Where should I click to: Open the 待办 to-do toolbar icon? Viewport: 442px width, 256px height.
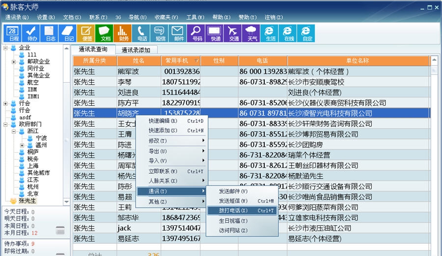31,33
